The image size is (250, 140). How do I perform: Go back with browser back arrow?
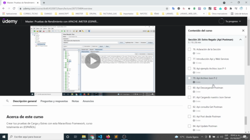pyautogui.click(x=4, y=9)
